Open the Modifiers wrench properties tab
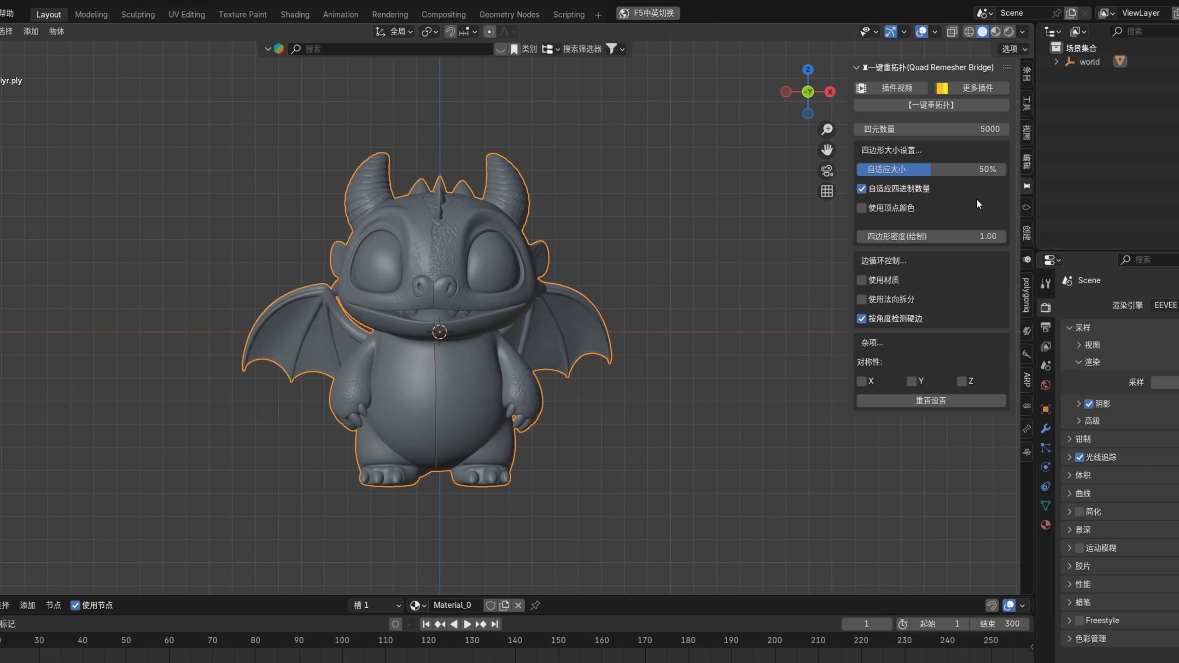The height and width of the screenshot is (663, 1179). 1045,428
